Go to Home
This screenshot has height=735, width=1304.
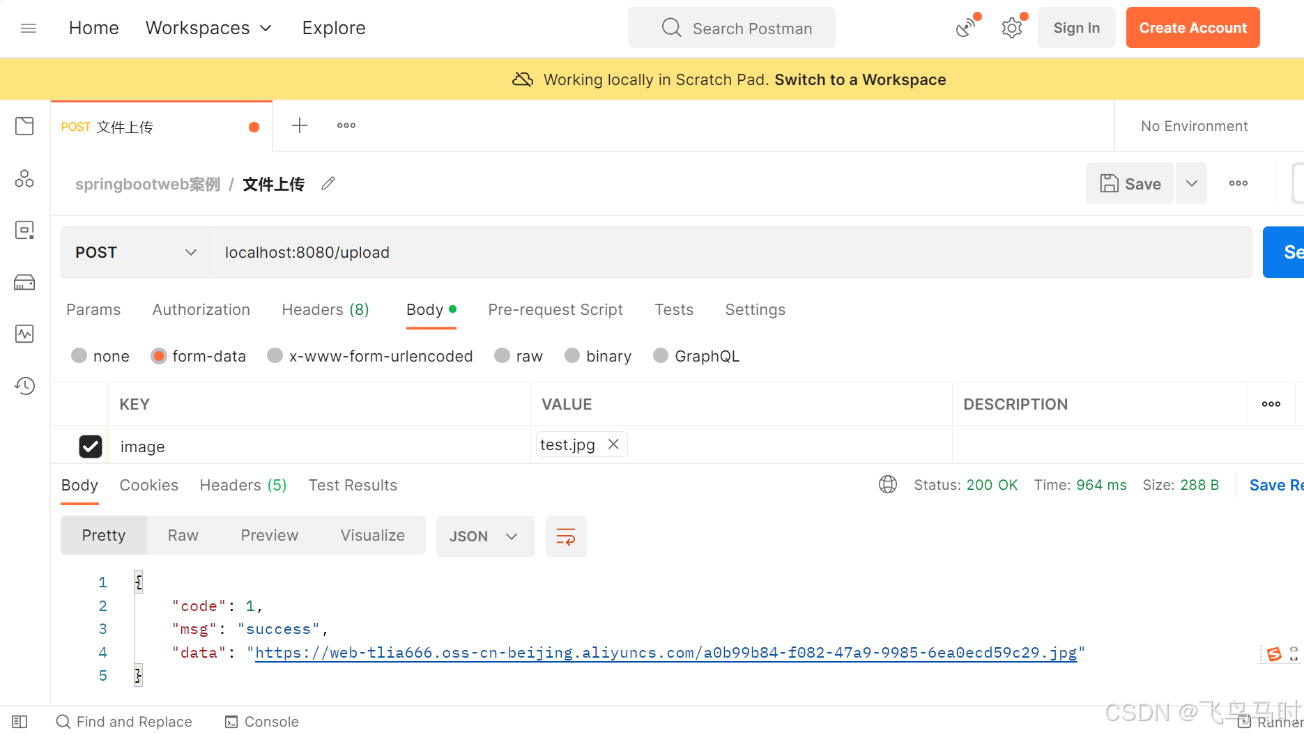click(x=94, y=28)
